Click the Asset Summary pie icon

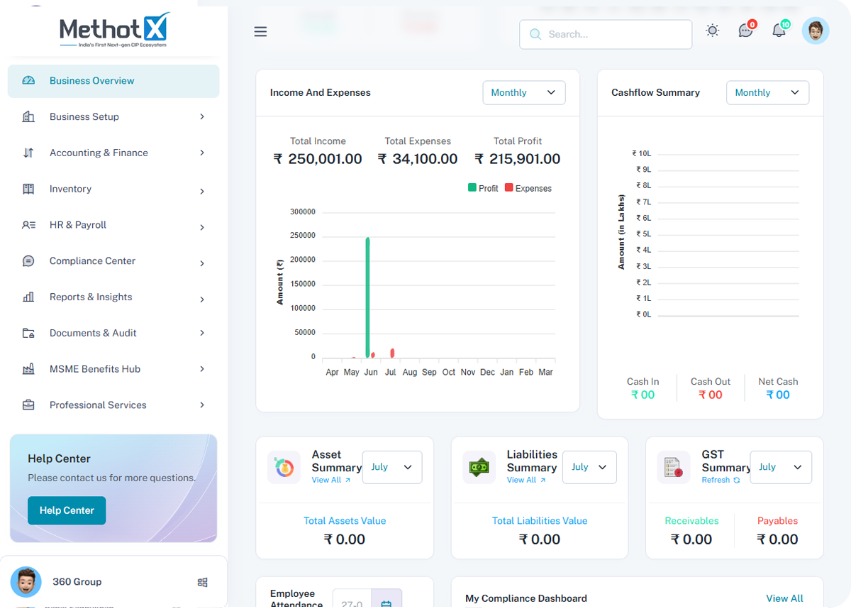(284, 468)
